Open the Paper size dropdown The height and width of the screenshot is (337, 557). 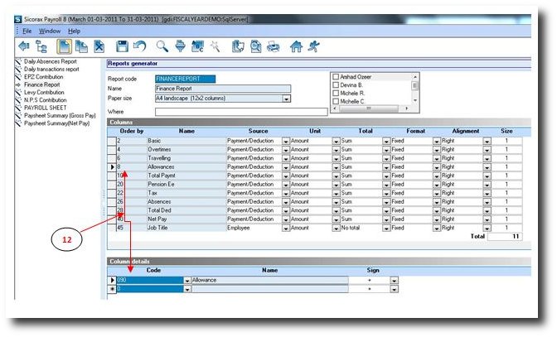pyautogui.click(x=286, y=99)
